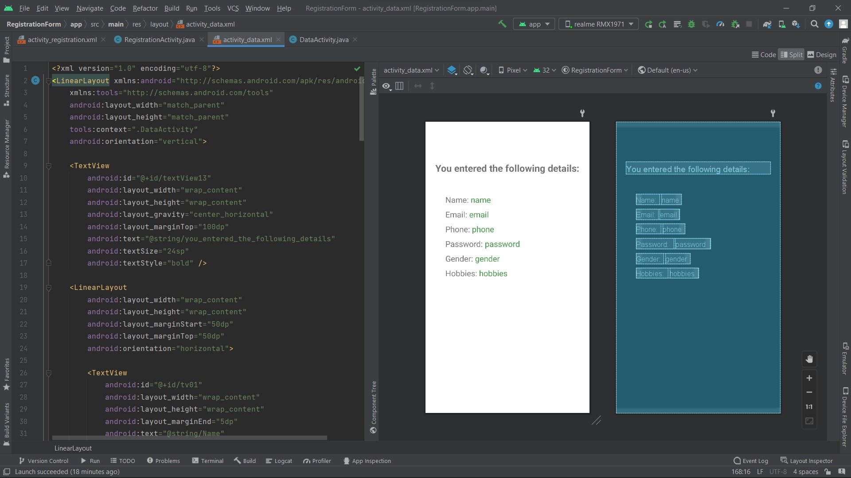Open the app run configuration dropdown
The height and width of the screenshot is (478, 851).
point(534,24)
